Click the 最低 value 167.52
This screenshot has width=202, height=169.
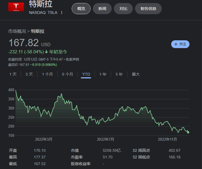(x=40, y=164)
